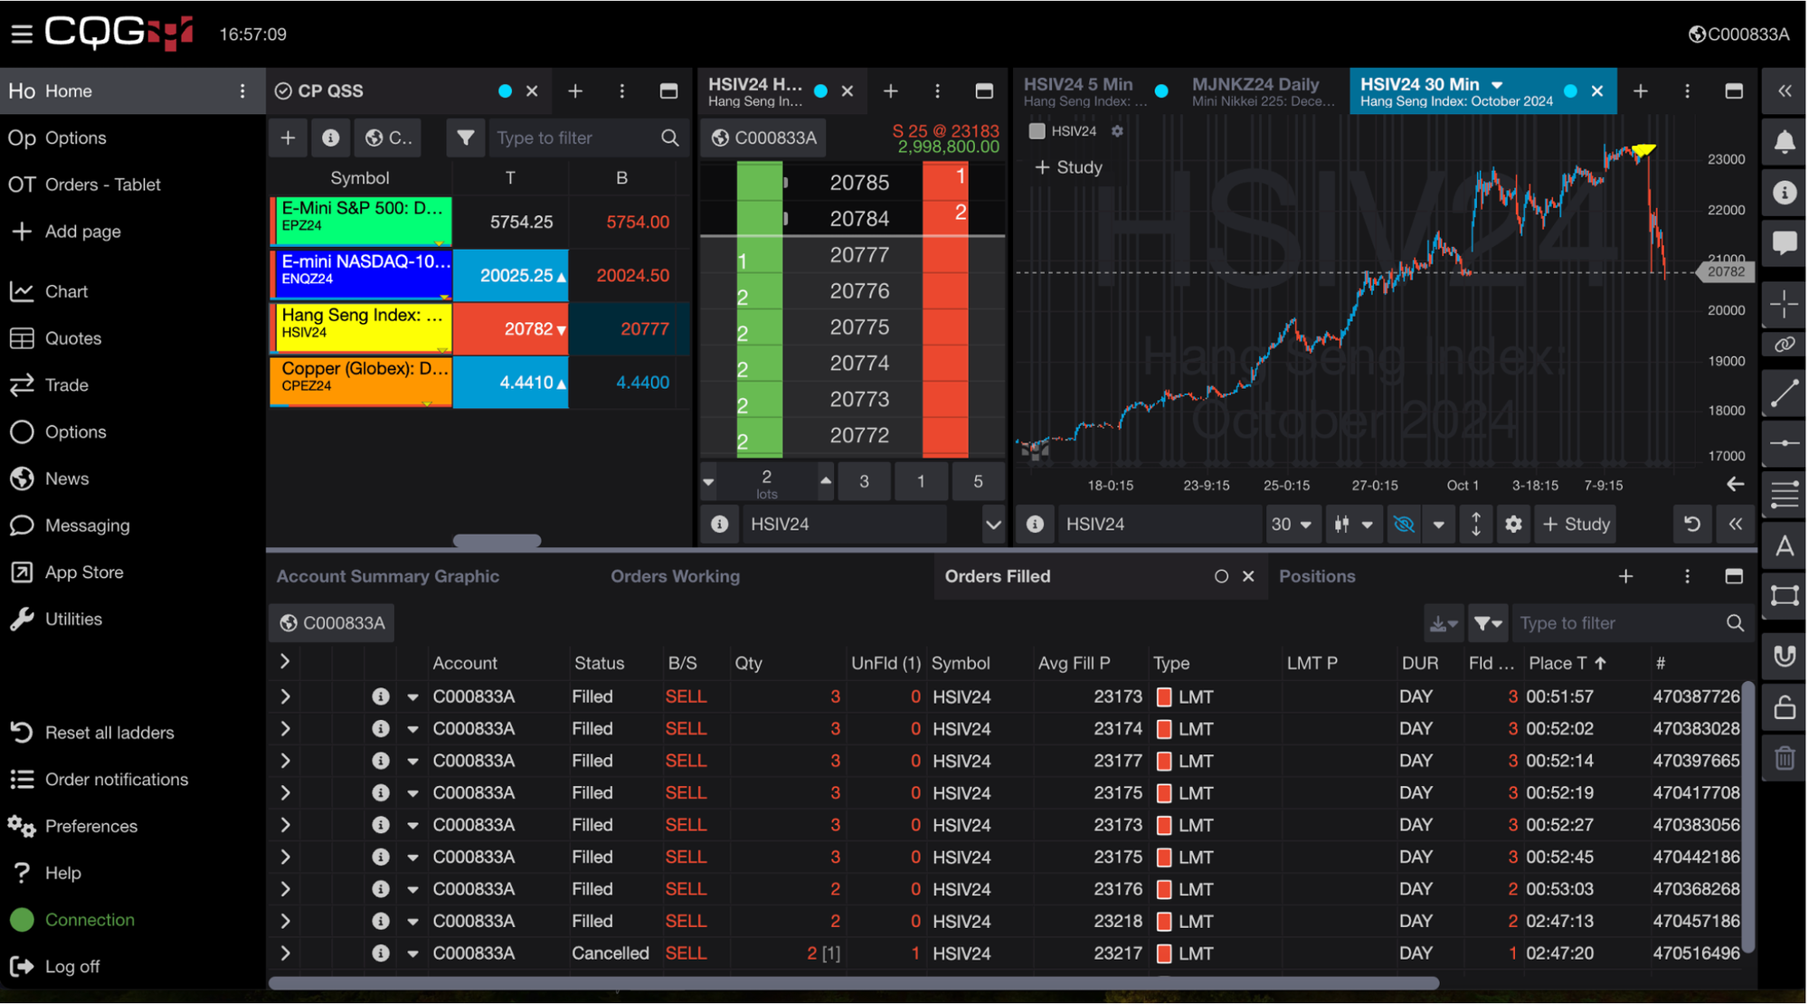Toggle the HSIV24 checkbox on chart
1809x1004 pixels.
click(x=1037, y=131)
